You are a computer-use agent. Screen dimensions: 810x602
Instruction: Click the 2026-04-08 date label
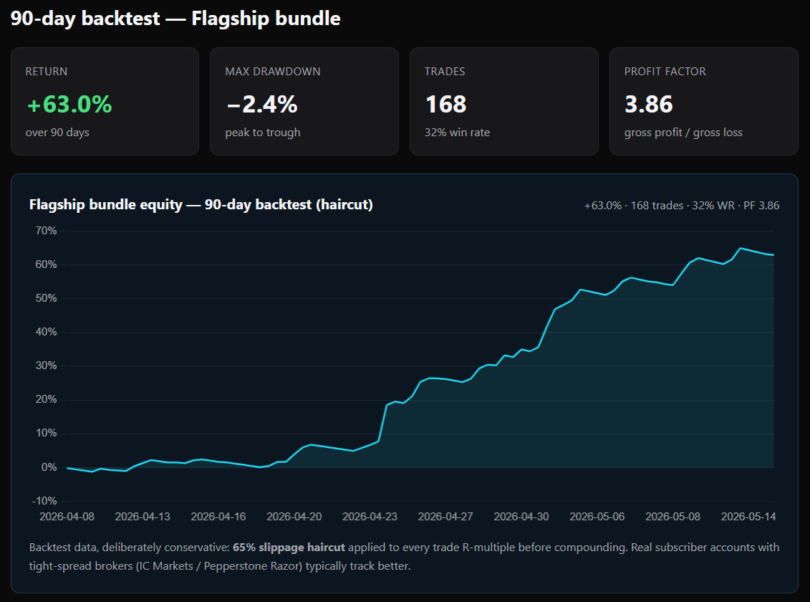[x=67, y=517]
